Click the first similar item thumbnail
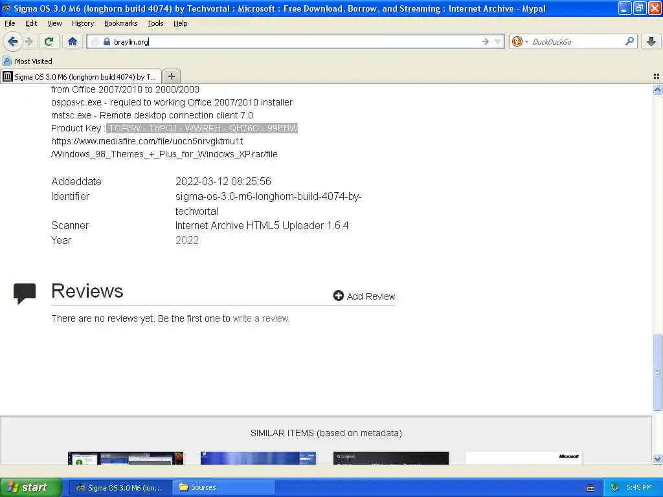This screenshot has height=497, width=663. tap(126, 458)
